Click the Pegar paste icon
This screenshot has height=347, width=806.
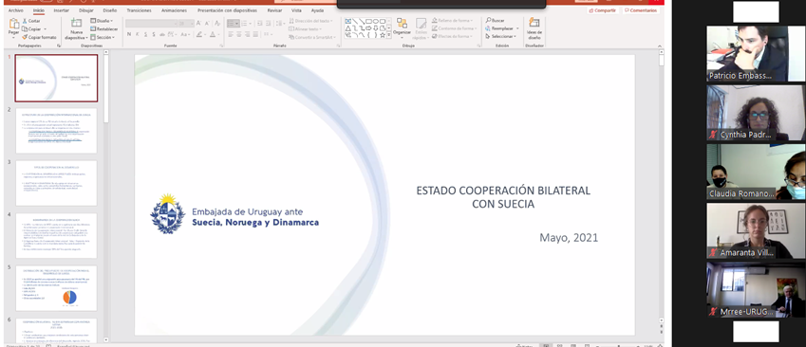click(x=14, y=24)
